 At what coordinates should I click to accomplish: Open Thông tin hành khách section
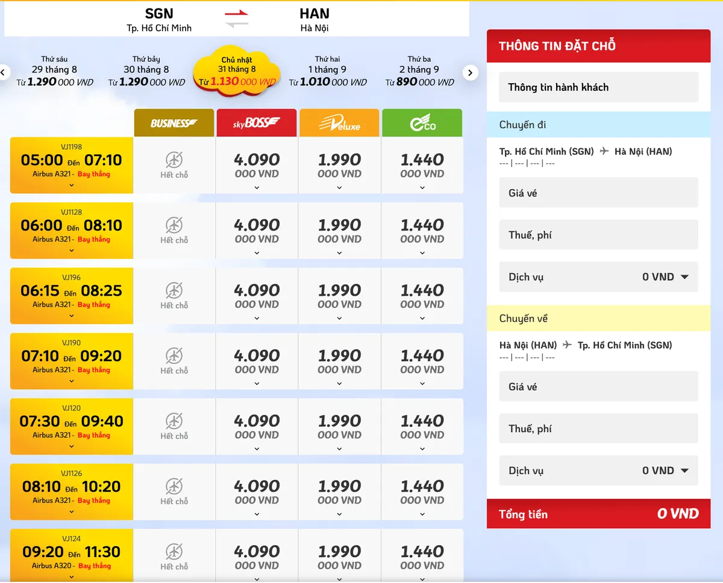(599, 87)
